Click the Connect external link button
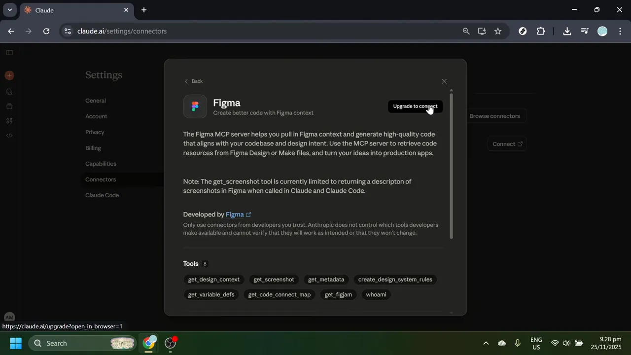 [x=507, y=144]
